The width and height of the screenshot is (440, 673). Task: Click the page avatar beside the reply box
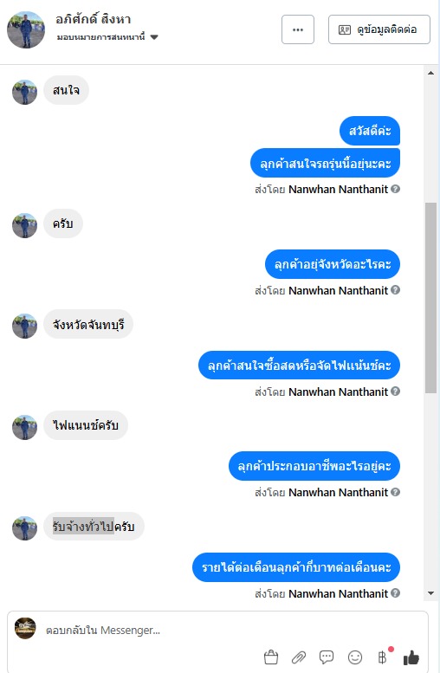point(25,628)
